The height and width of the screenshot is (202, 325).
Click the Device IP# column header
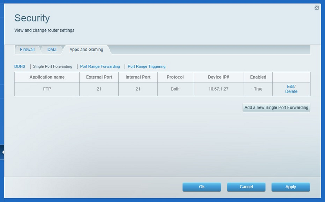pyautogui.click(x=218, y=77)
